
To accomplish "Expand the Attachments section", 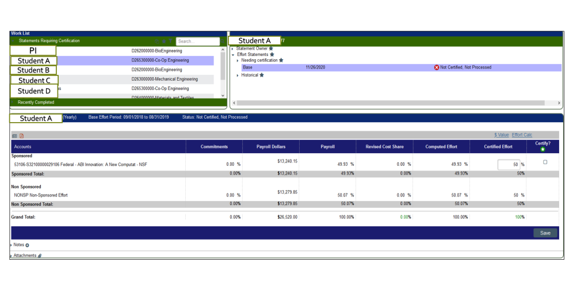I will [x=12, y=255].
